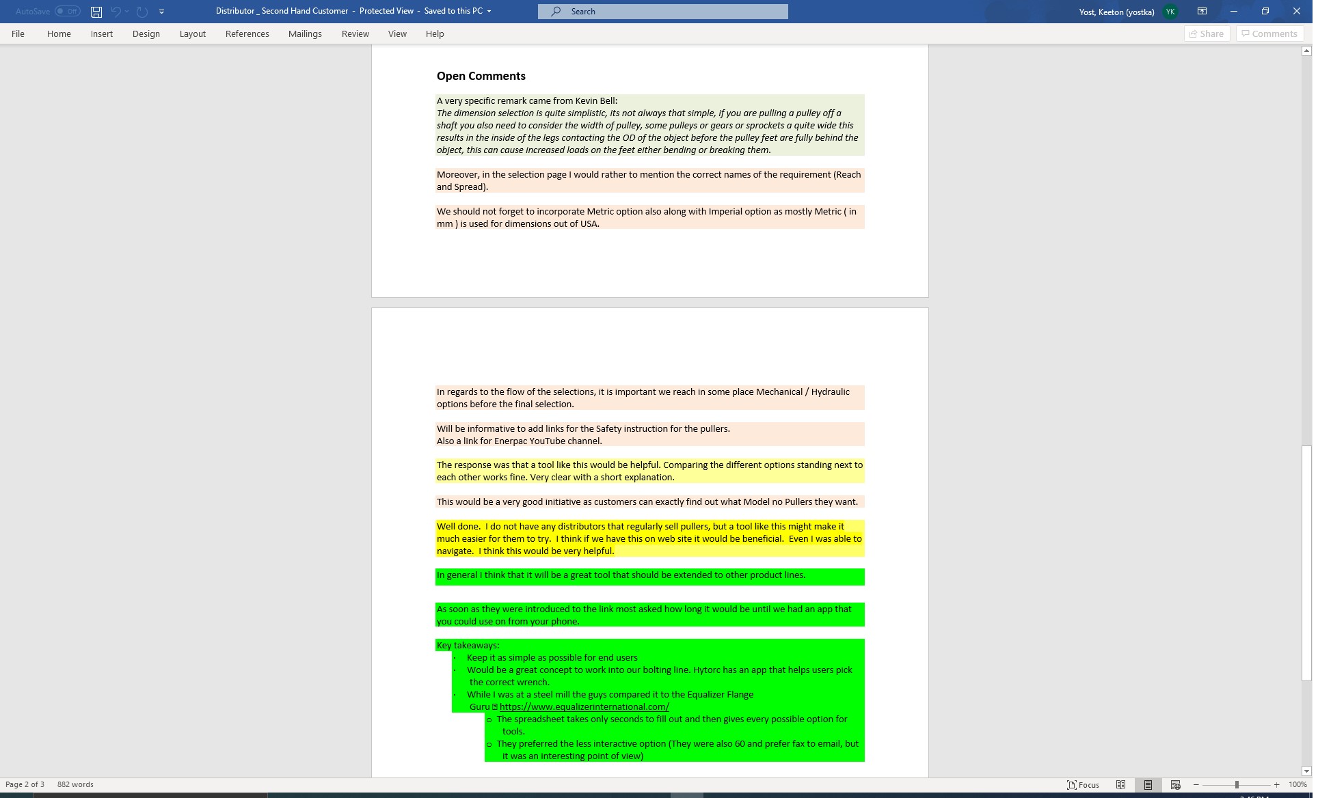Click the page number indicator showing Page 2 of 3
The width and height of the screenshot is (1318, 798).
click(25, 784)
